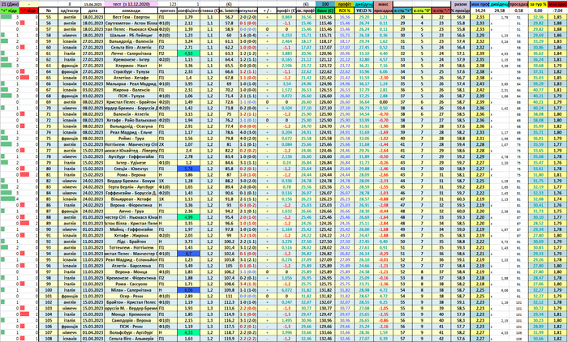
Task: Click the yellow 'за тур %' header
Action: point(538,4)
